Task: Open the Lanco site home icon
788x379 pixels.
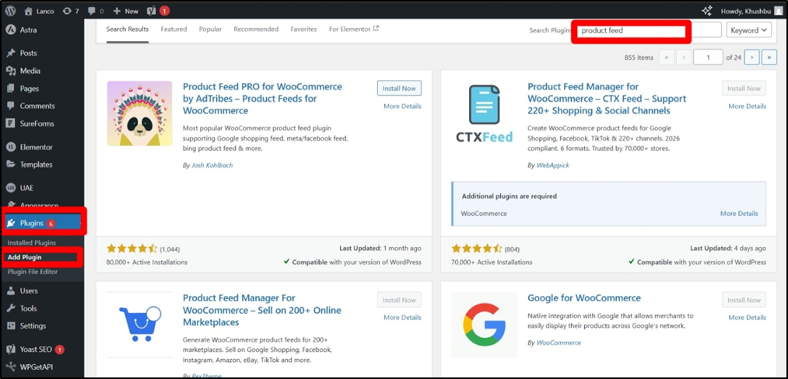Action: click(29, 11)
